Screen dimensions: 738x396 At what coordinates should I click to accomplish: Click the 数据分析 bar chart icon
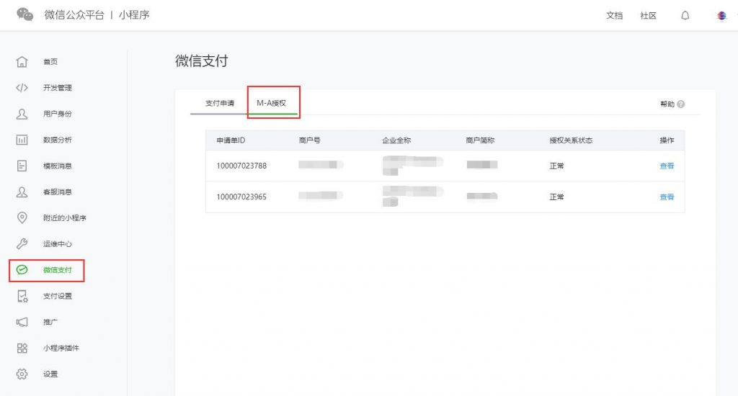(22, 140)
